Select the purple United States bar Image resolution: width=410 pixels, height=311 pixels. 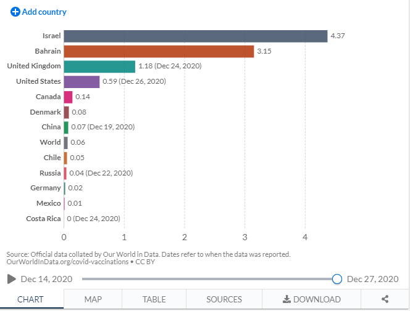point(82,82)
